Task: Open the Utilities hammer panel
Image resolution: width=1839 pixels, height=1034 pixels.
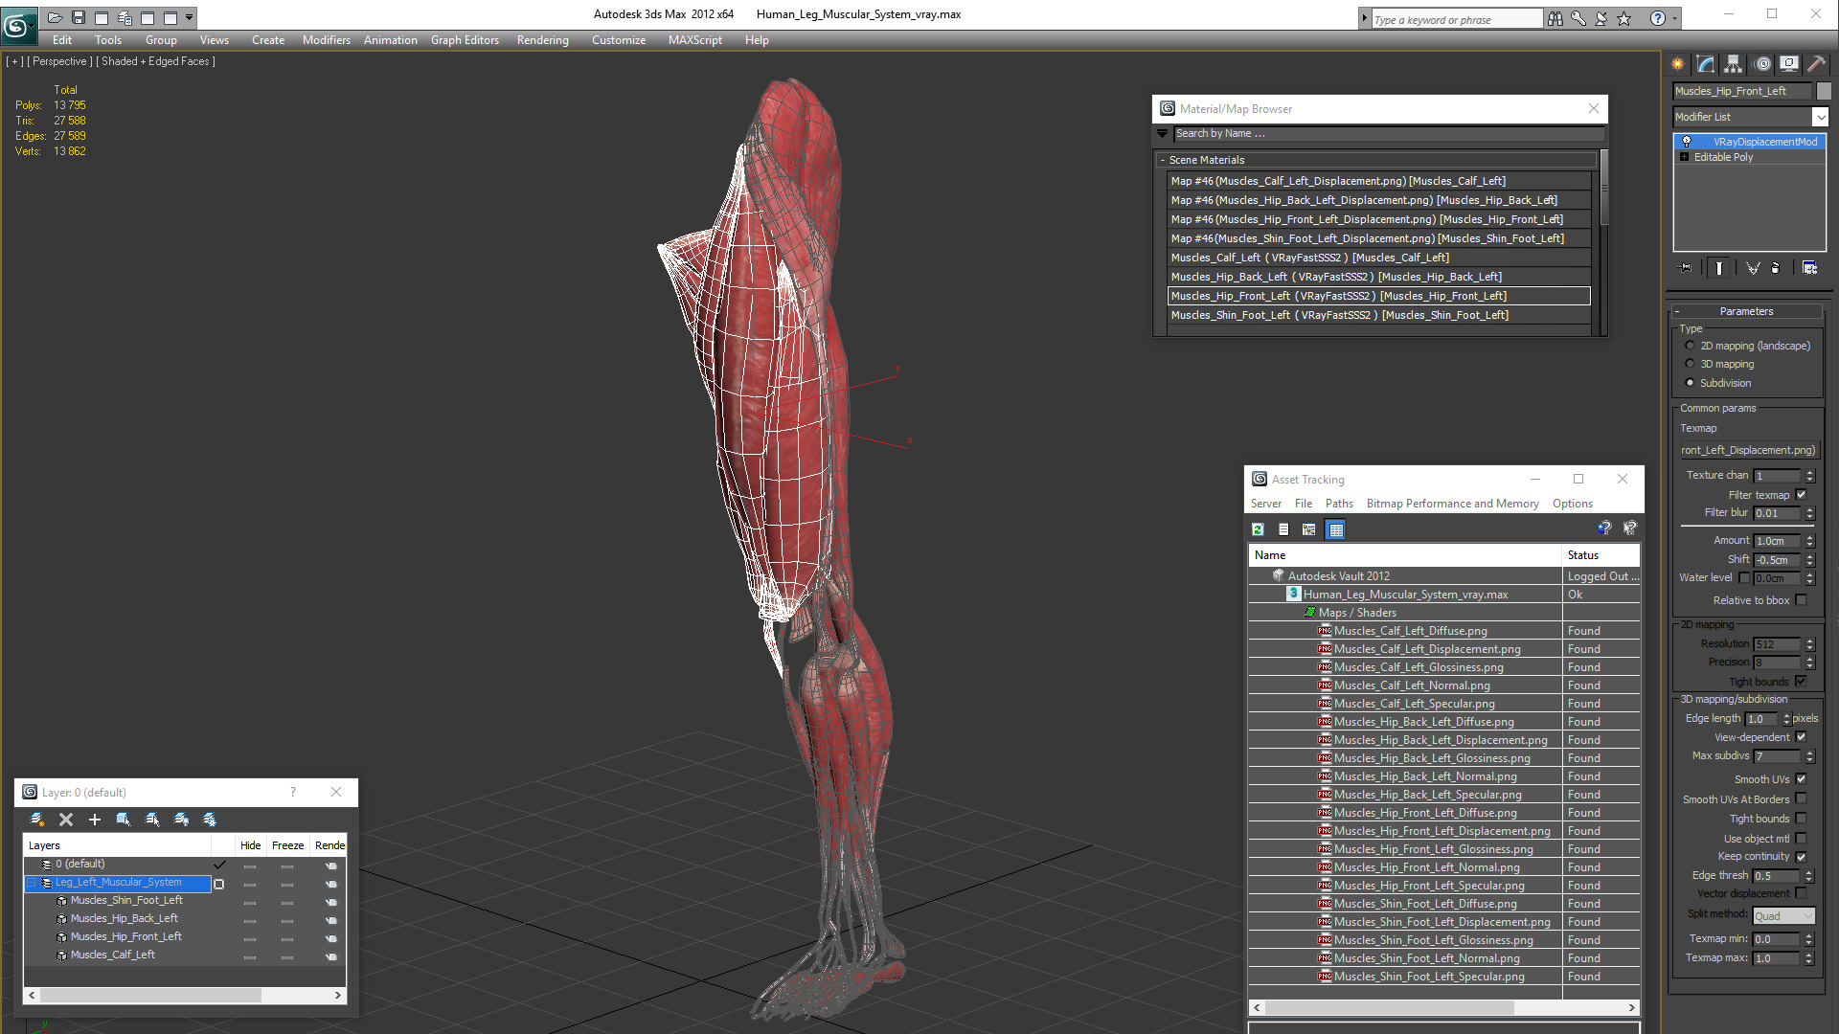Action: pos(1816,64)
